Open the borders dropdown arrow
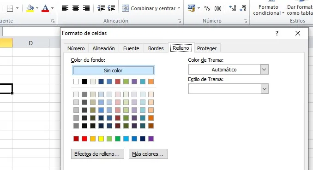Image resolution: width=313 pixels, height=170 pixels. (x=17, y=8)
